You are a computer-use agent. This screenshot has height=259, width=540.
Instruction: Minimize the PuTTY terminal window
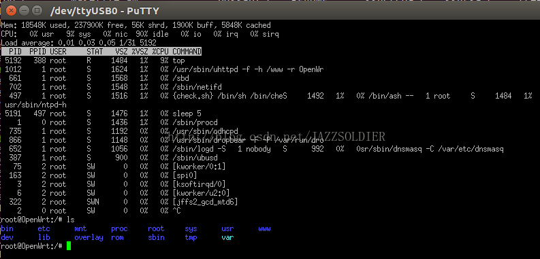click(x=24, y=11)
